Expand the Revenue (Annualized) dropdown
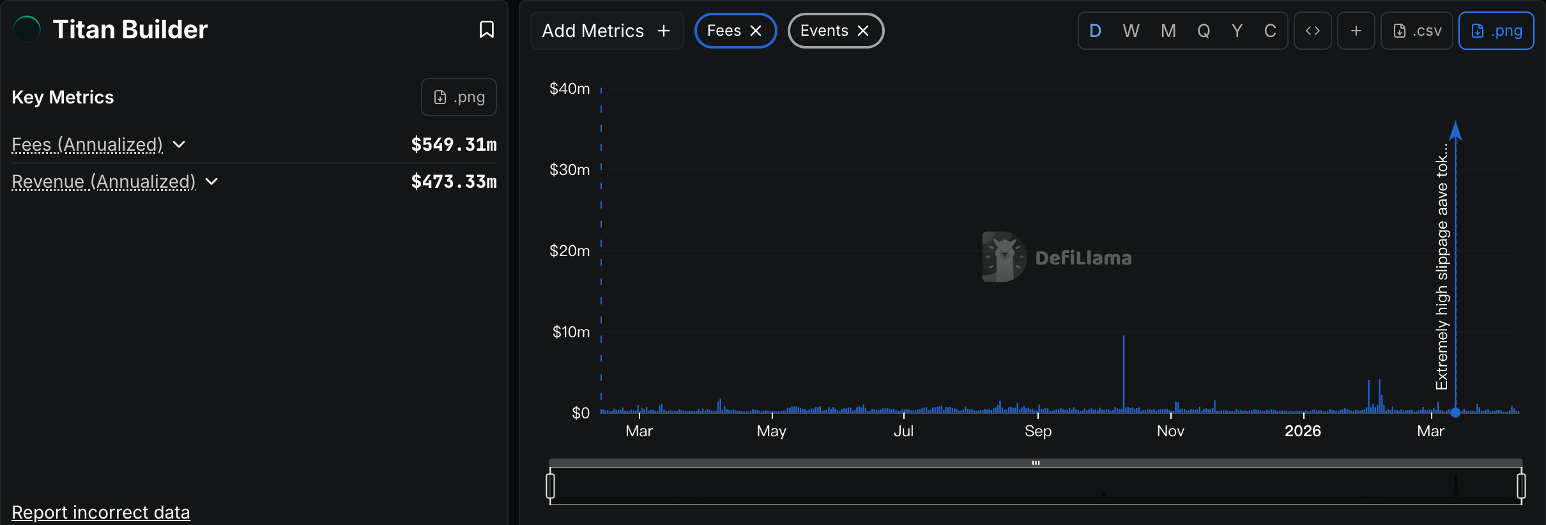This screenshot has width=1546, height=525. click(212, 182)
